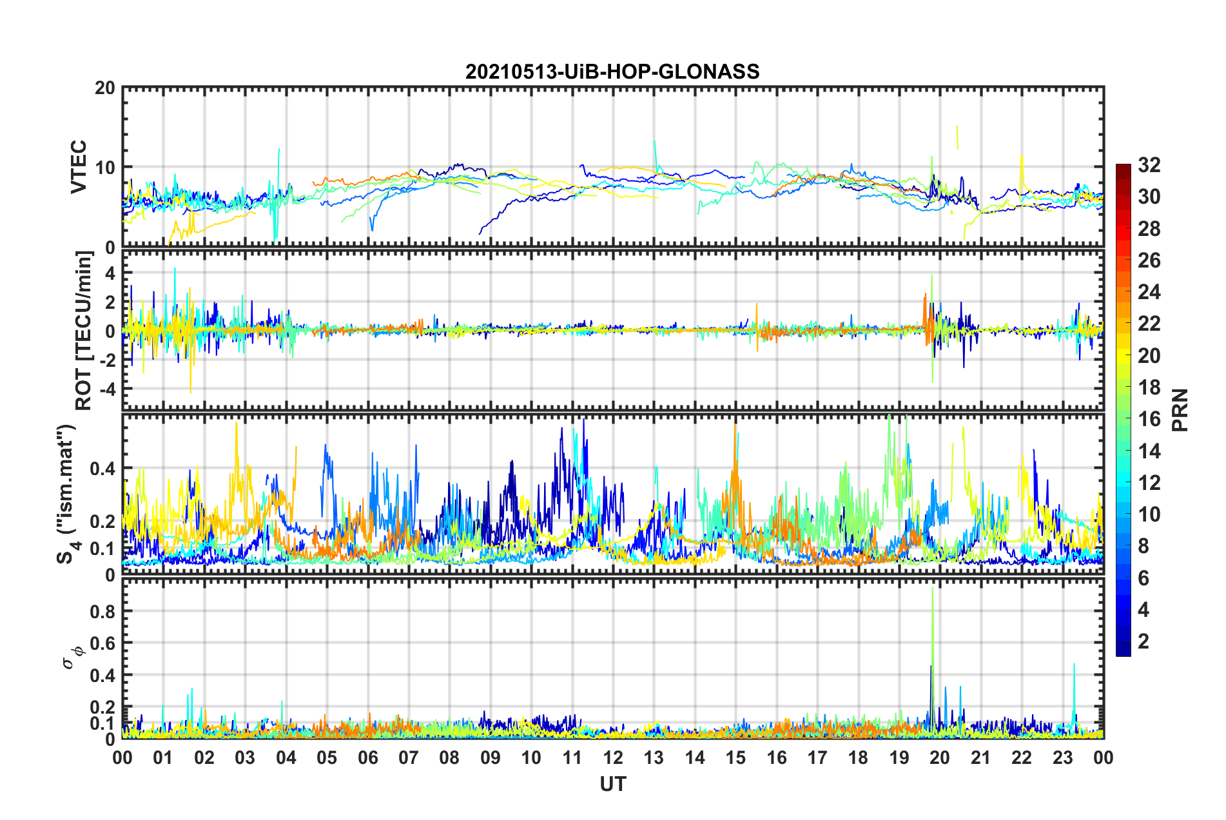Click the 19 hour tick on UT axis

click(899, 757)
